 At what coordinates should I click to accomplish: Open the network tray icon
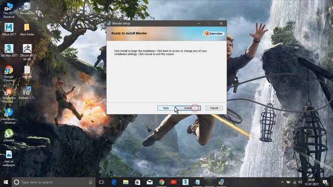point(294,182)
